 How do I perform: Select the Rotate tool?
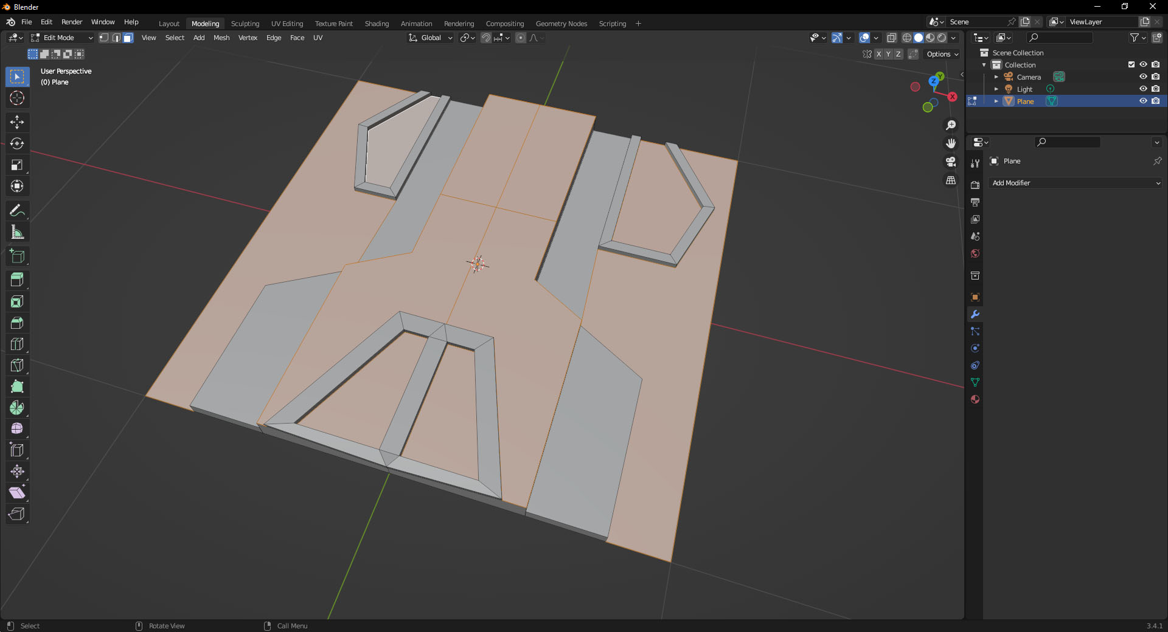(x=17, y=143)
